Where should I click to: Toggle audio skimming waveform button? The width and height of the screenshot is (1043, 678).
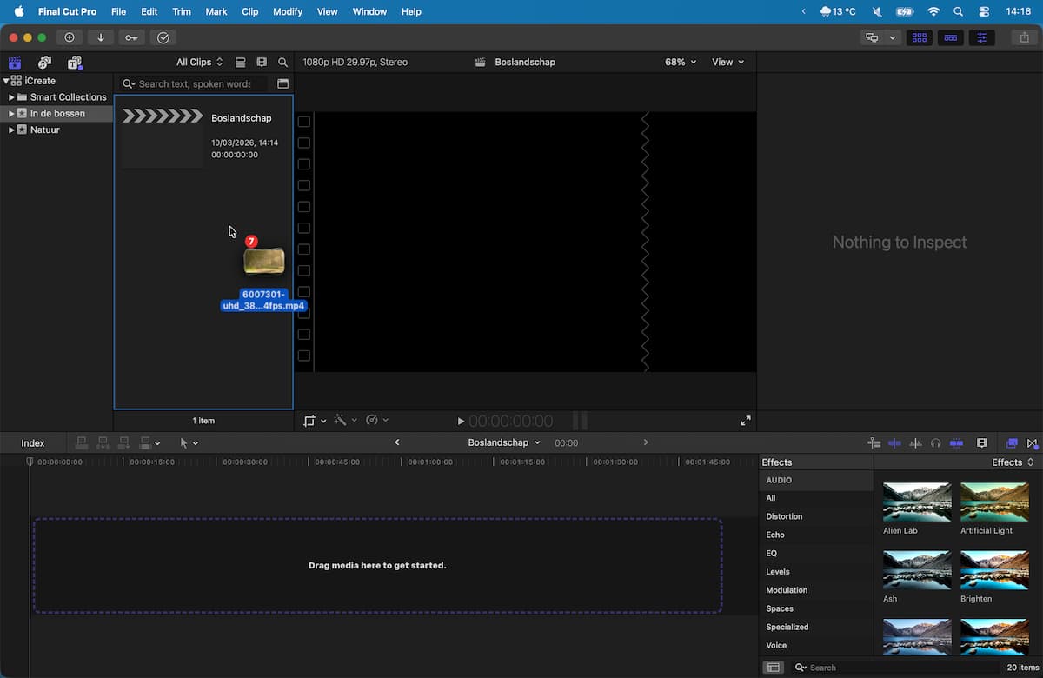tap(915, 443)
